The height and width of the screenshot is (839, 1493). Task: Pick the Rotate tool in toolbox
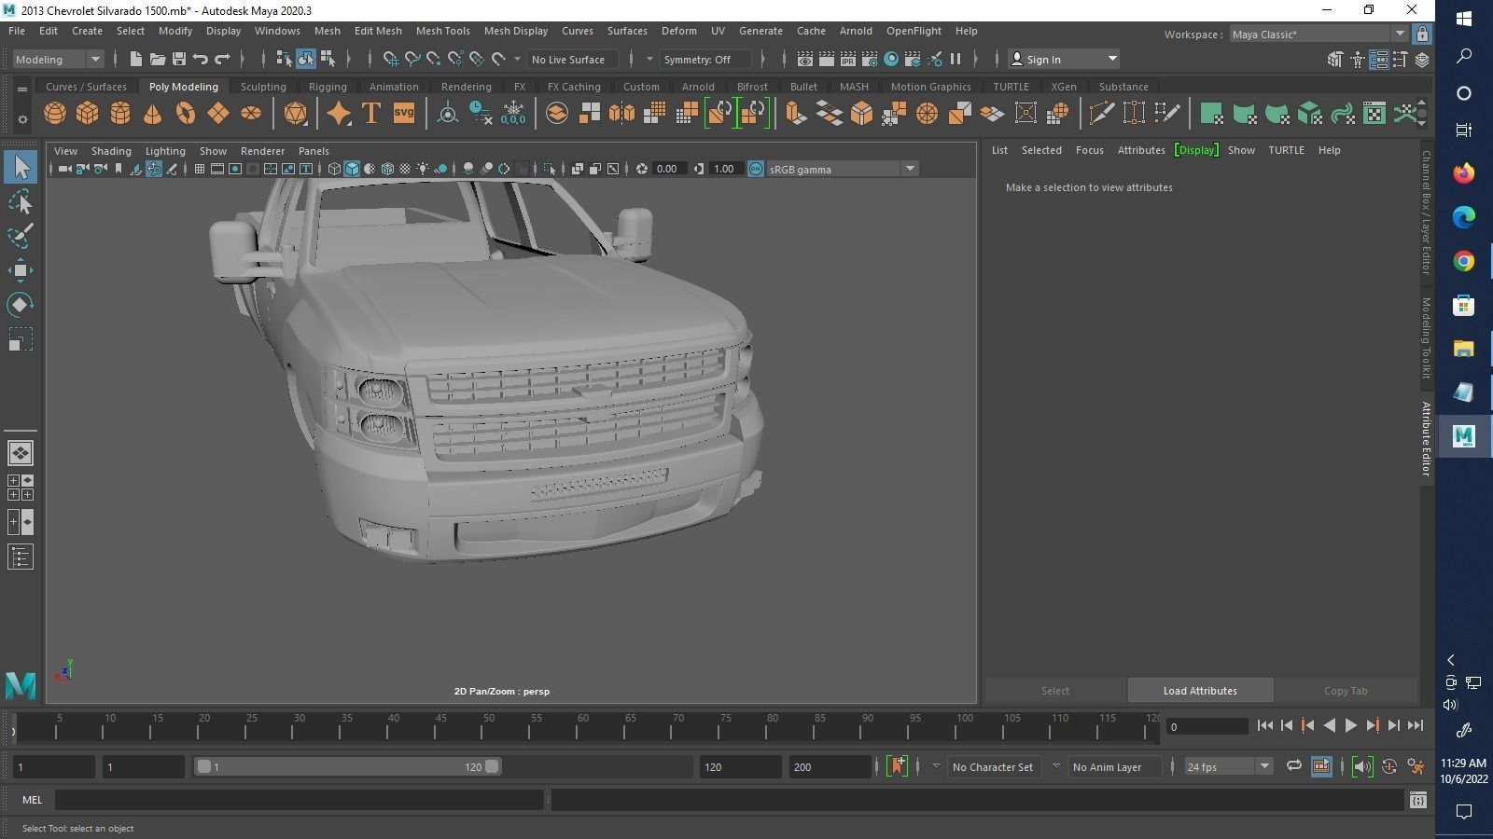(21, 305)
